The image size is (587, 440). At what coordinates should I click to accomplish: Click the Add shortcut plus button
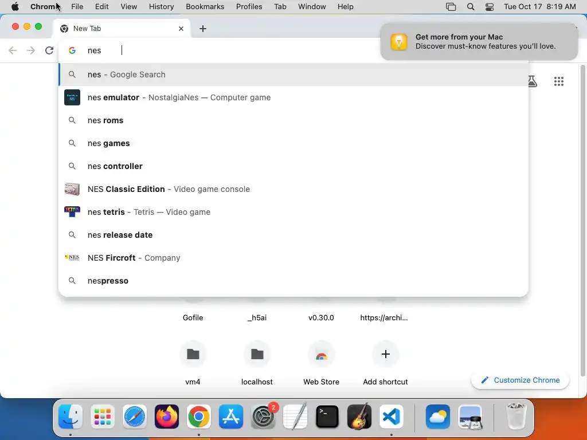coord(386,354)
